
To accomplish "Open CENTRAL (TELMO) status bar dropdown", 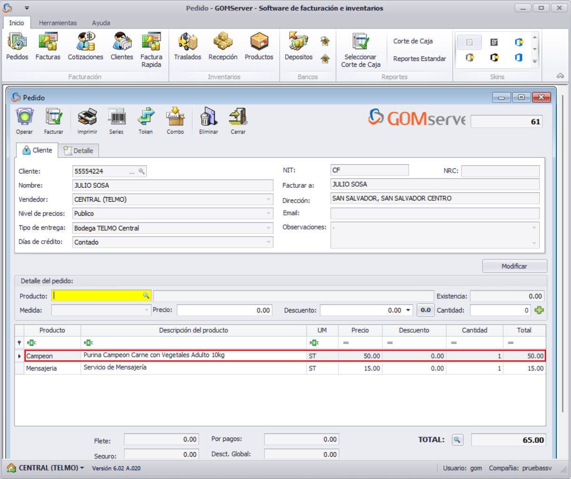I will [82, 468].
